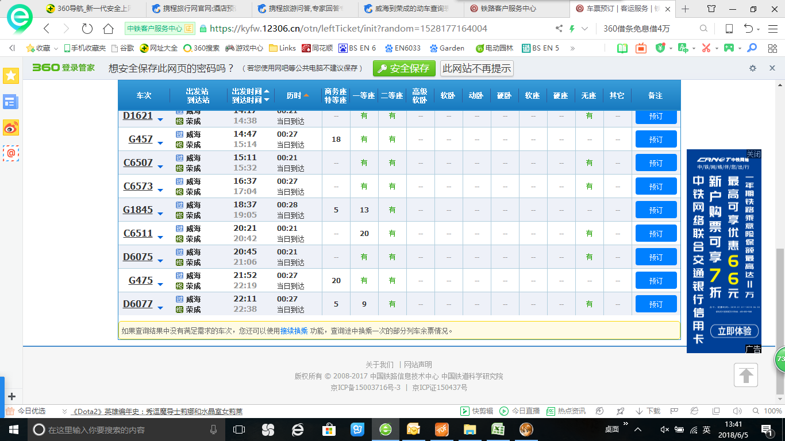Go to the browser home page icon
Viewport: 785px width, 441px height.
click(x=108, y=29)
